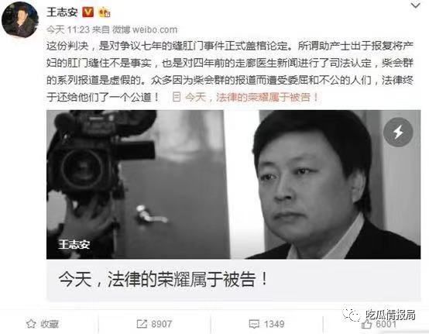Screen dimensions: 429x334
Task: Open the post options chevron menu
Action: tap(415, 5)
